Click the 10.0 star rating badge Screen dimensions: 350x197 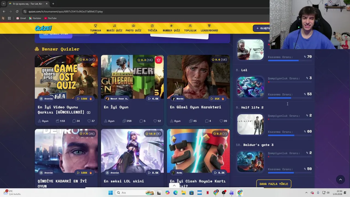153,134
